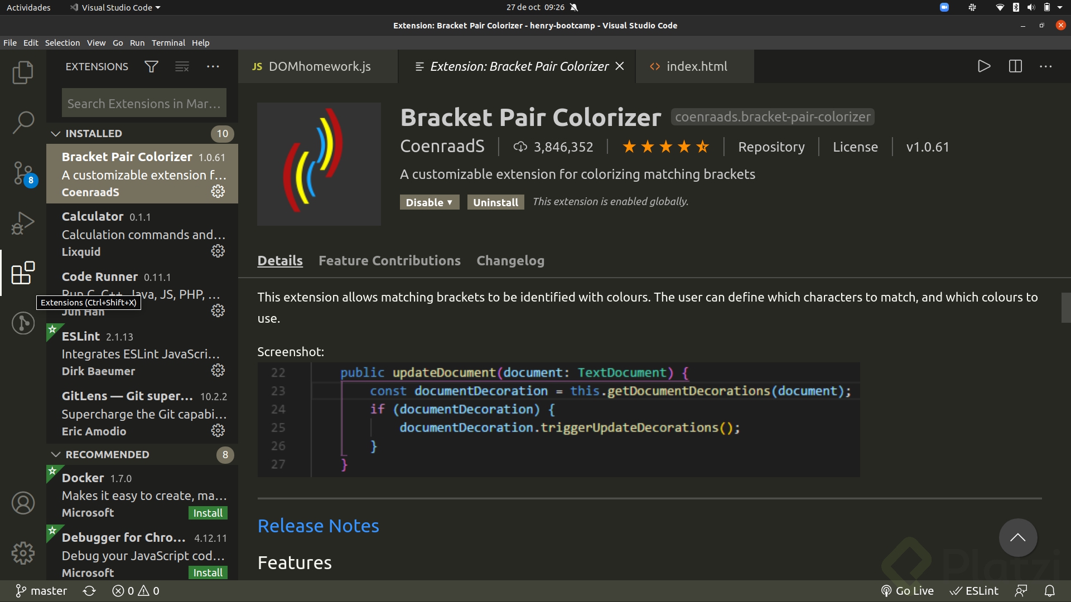
Task: Open the Run and Debug view
Action: [x=23, y=223]
